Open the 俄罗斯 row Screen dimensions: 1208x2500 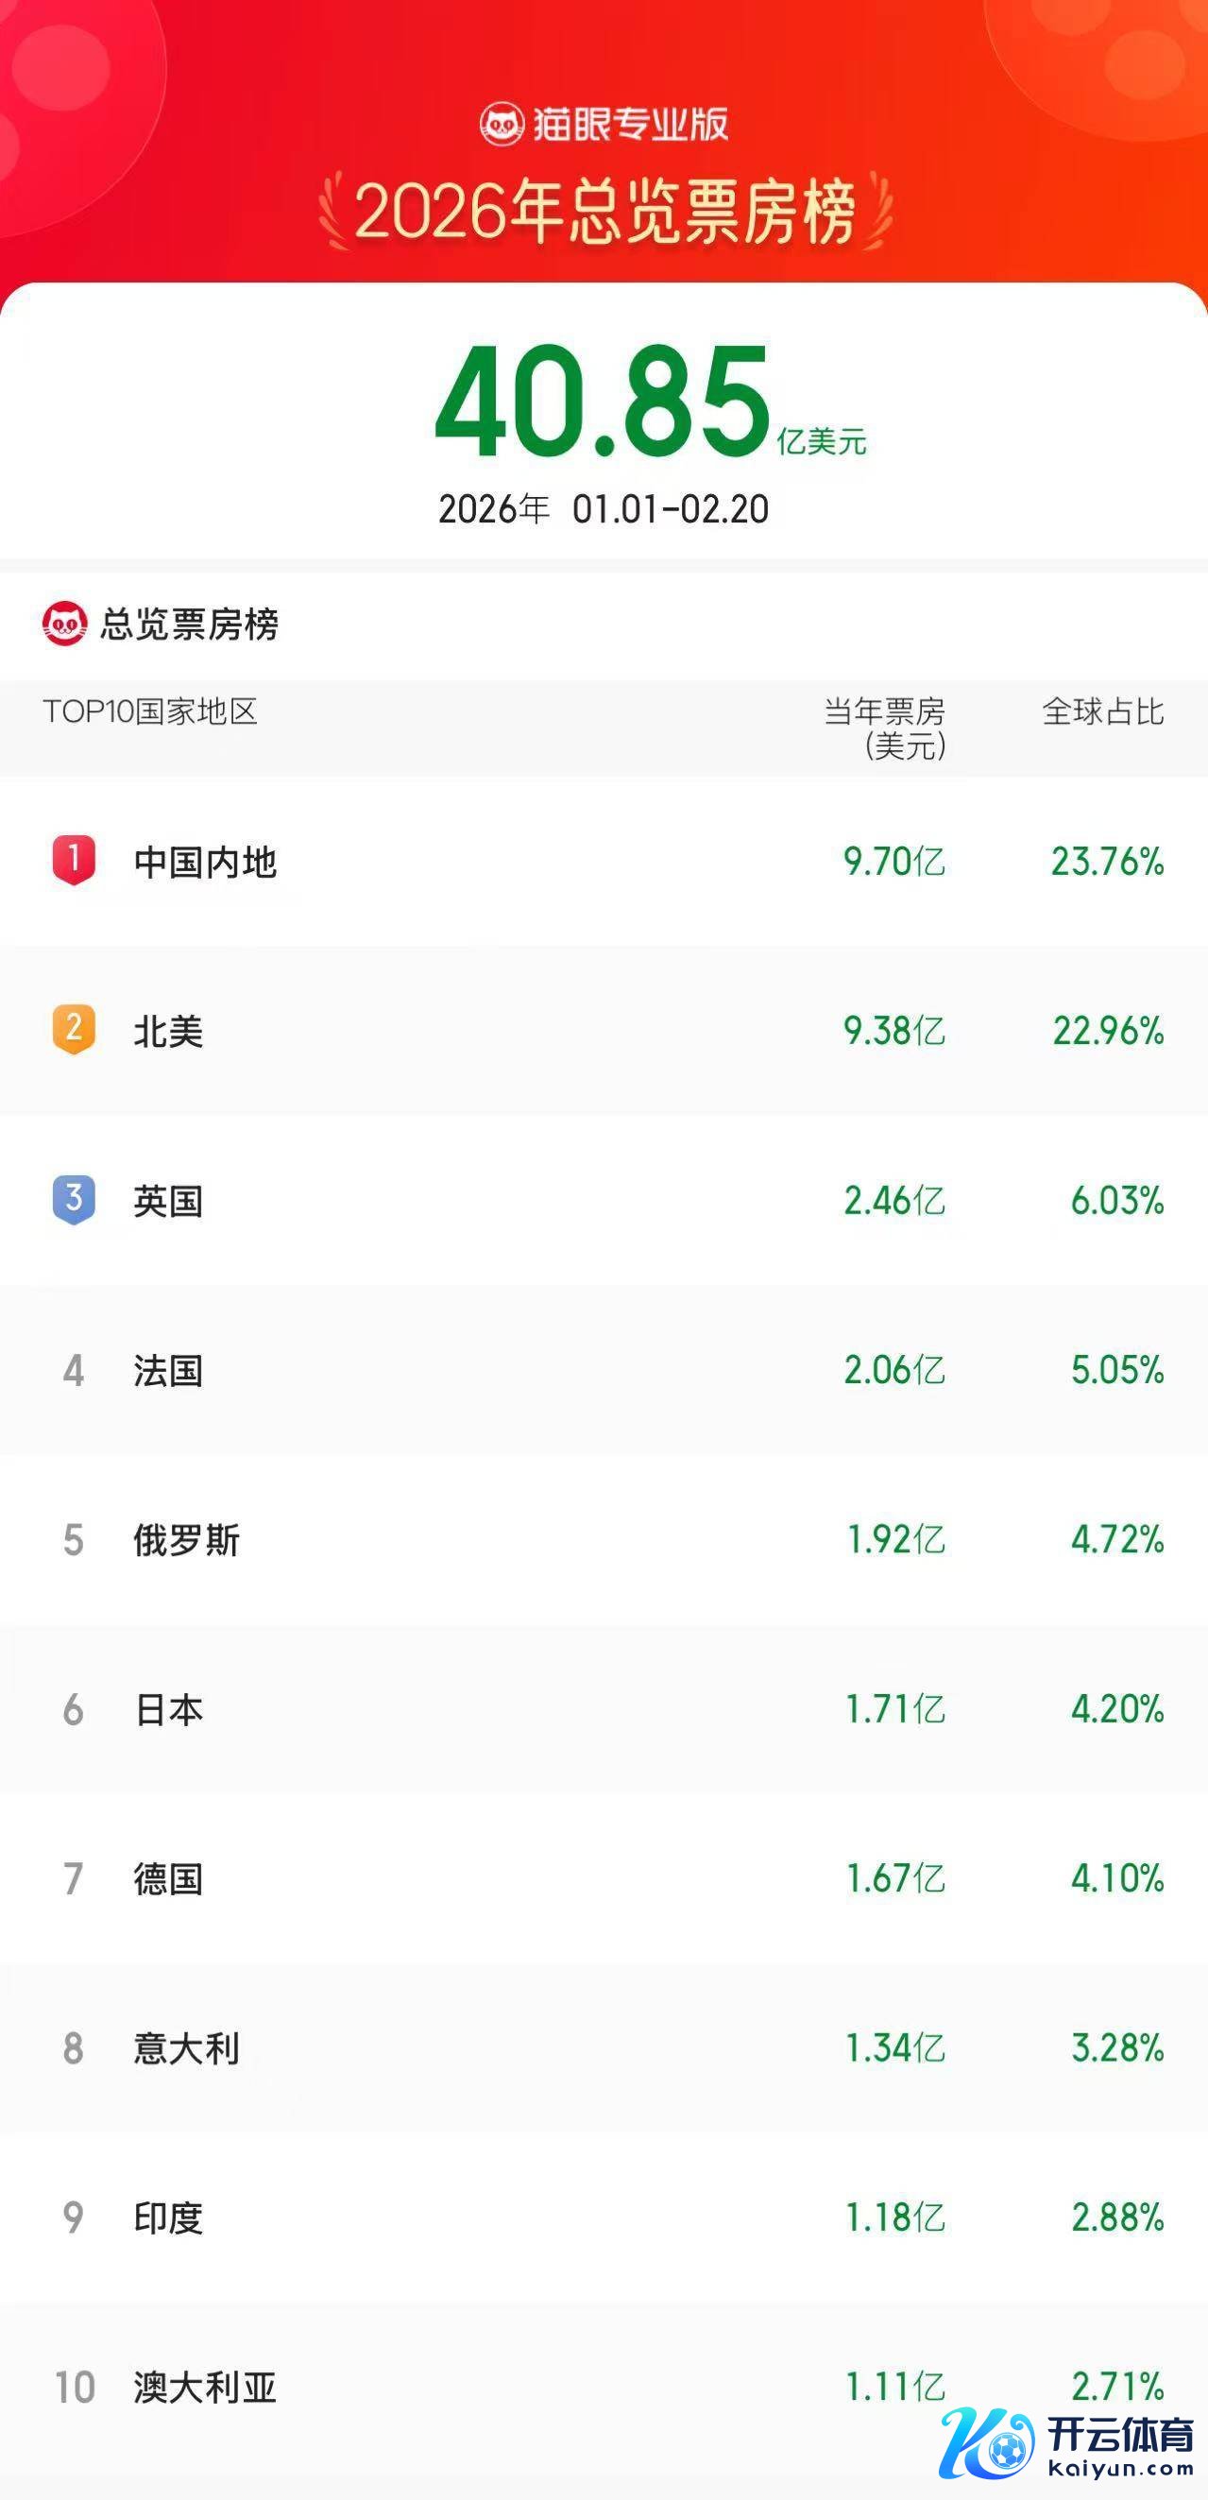pos(186,1540)
